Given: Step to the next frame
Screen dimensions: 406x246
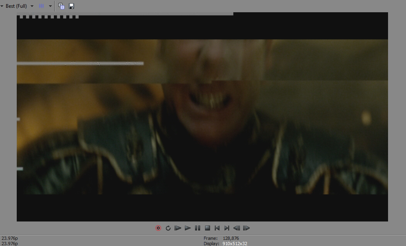Looking at the screenshot, I should pos(246,228).
